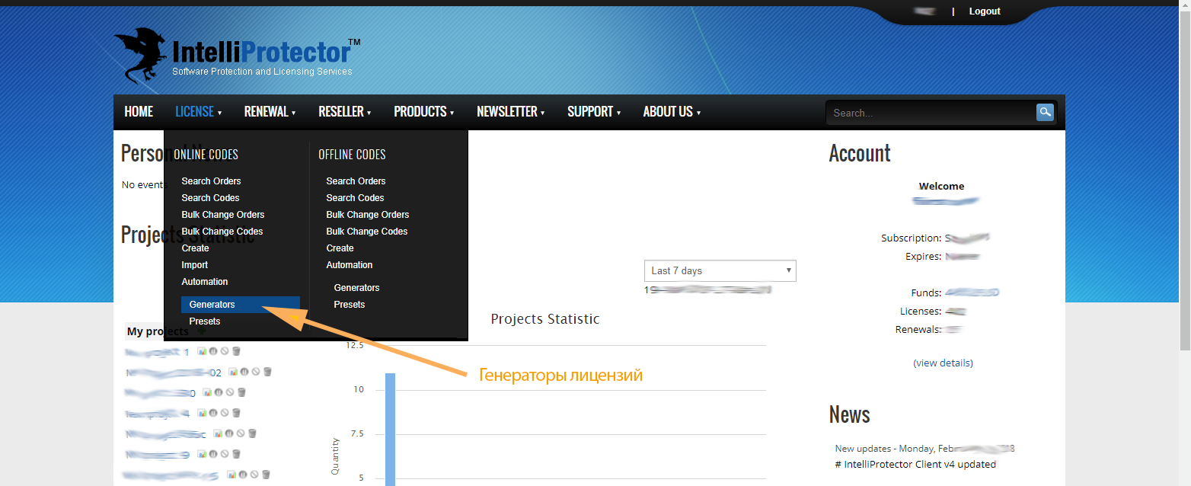The image size is (1191, 486).
Task: Click the blue bar in Projects Statistic chart
Action: (x=390, y=429)
